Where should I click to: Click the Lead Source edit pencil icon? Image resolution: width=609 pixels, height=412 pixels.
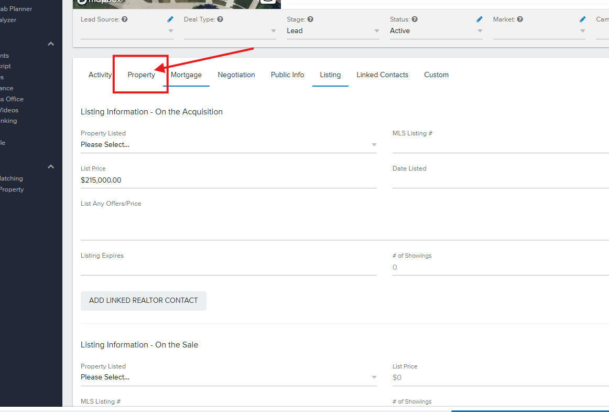(x=170, y=19)
